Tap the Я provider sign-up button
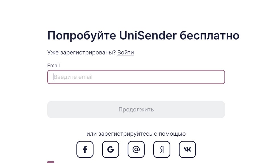This screenshot has width=256, height=163. [x=162, y=149]
